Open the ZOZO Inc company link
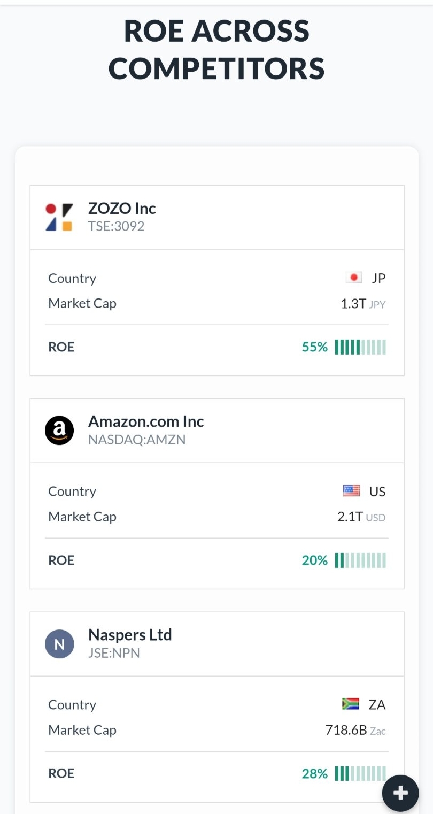This screenshot has height=814, width=433. [x=122, y=208]
